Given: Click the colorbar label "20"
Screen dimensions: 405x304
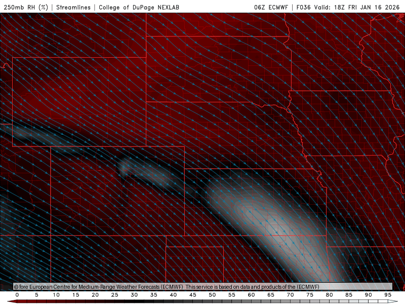Looking at the screenshot, I should tap(95, 295).
